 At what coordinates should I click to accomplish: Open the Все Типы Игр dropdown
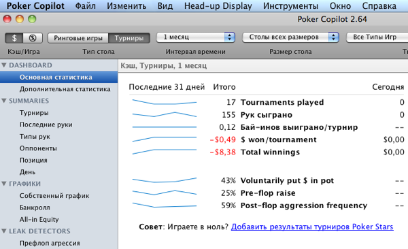coord(377,37)
